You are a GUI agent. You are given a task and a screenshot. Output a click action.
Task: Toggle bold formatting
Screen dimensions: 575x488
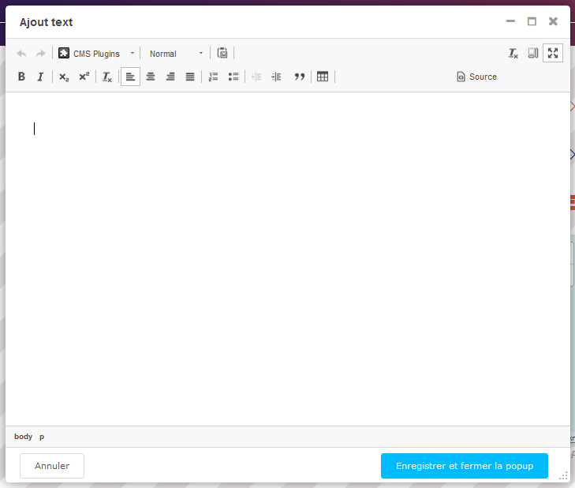[x=21, y=77]
